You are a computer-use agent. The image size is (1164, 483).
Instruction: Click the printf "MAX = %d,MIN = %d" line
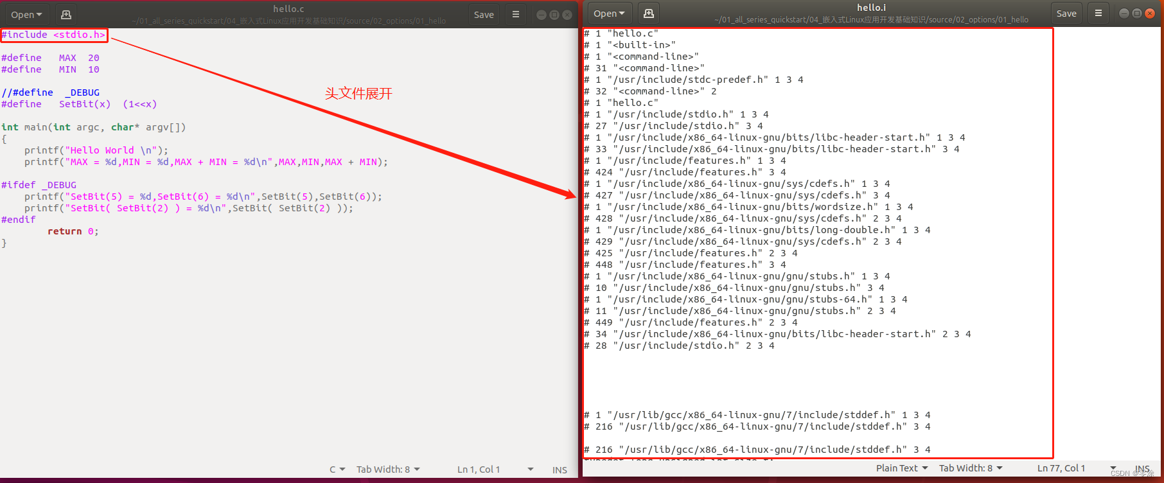click(x=206, y=162)
